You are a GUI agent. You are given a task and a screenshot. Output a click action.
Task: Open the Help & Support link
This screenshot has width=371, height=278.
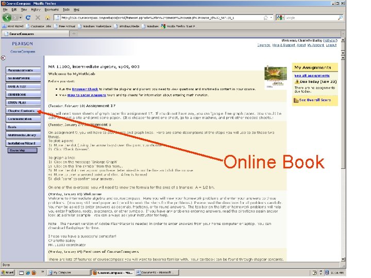pos(284,45)
